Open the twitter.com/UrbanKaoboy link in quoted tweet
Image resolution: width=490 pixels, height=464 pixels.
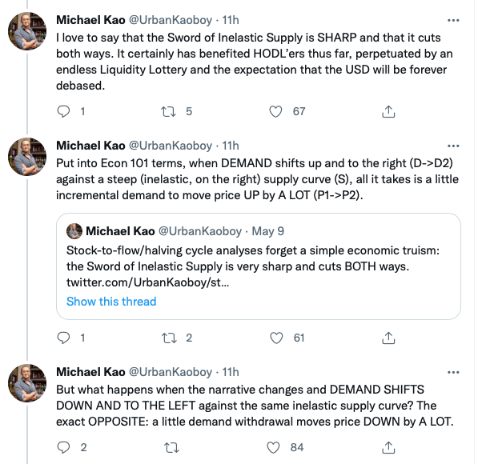coord(148,282)
